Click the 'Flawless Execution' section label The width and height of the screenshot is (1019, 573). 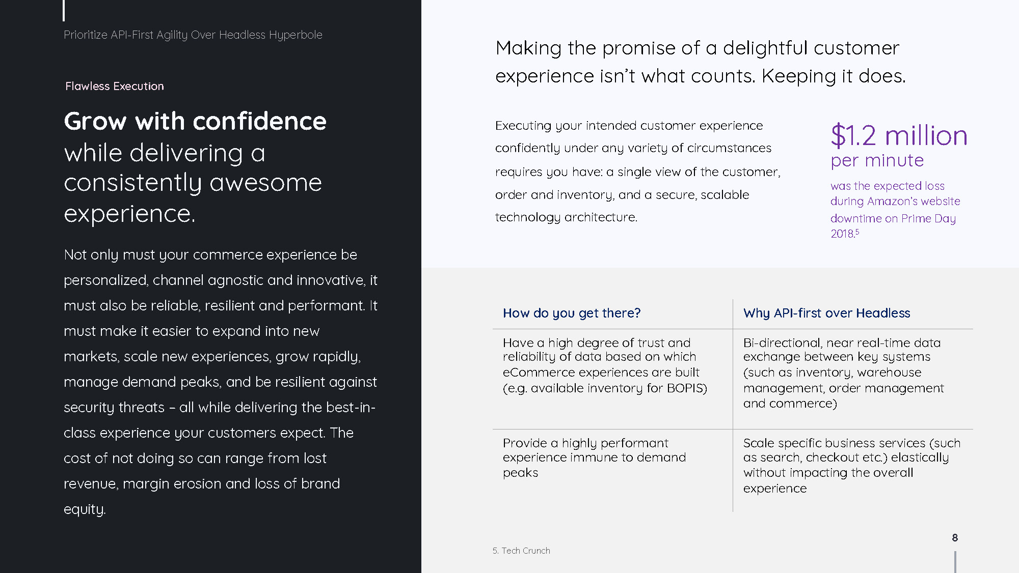[115, 86]
